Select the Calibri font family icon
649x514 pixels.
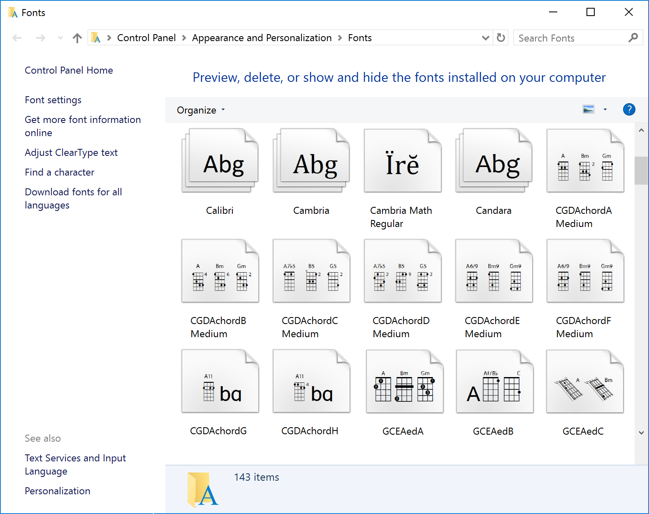[x=220, y=161]
